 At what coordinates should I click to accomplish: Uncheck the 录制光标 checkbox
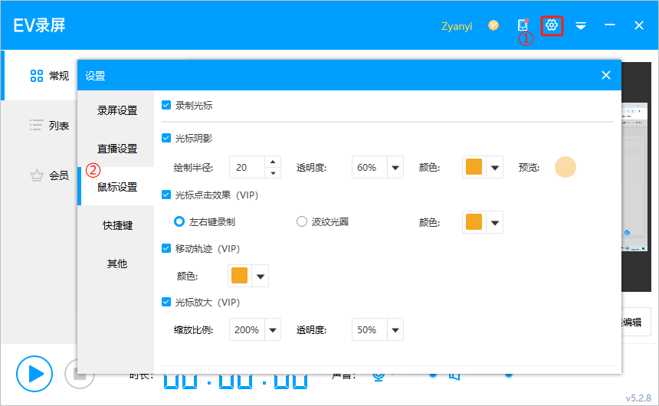click(x=166, y=105)
